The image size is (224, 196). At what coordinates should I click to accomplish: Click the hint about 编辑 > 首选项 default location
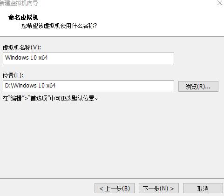(x=50, y=98)
